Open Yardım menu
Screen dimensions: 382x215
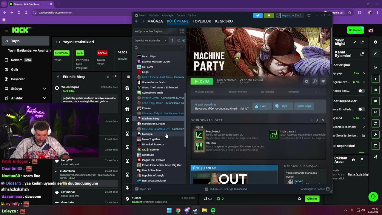(x=192, y=16)
